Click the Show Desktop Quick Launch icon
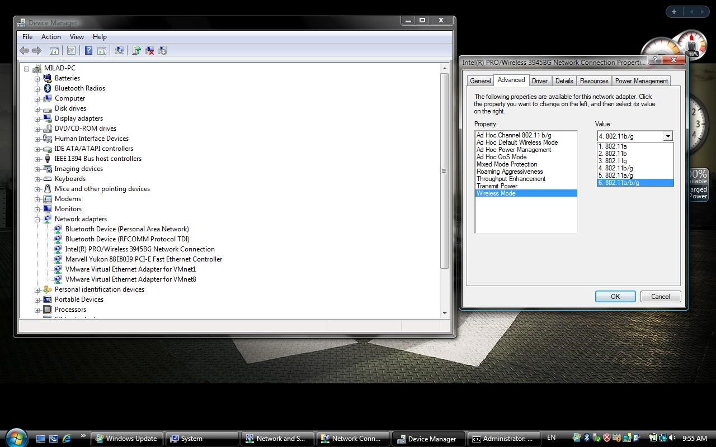 click(x=41, y=439)
